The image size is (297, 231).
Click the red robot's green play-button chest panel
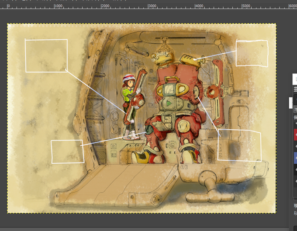point(169,103)
